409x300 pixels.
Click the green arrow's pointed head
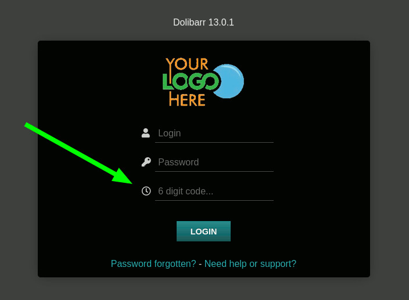123,177
